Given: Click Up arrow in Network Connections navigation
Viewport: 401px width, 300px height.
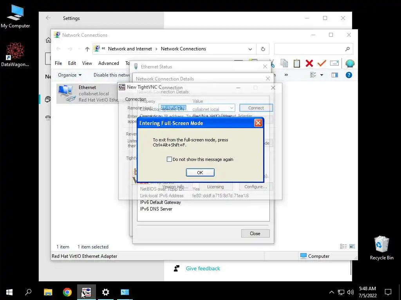Looking at the screenshot, I should 87,49.
